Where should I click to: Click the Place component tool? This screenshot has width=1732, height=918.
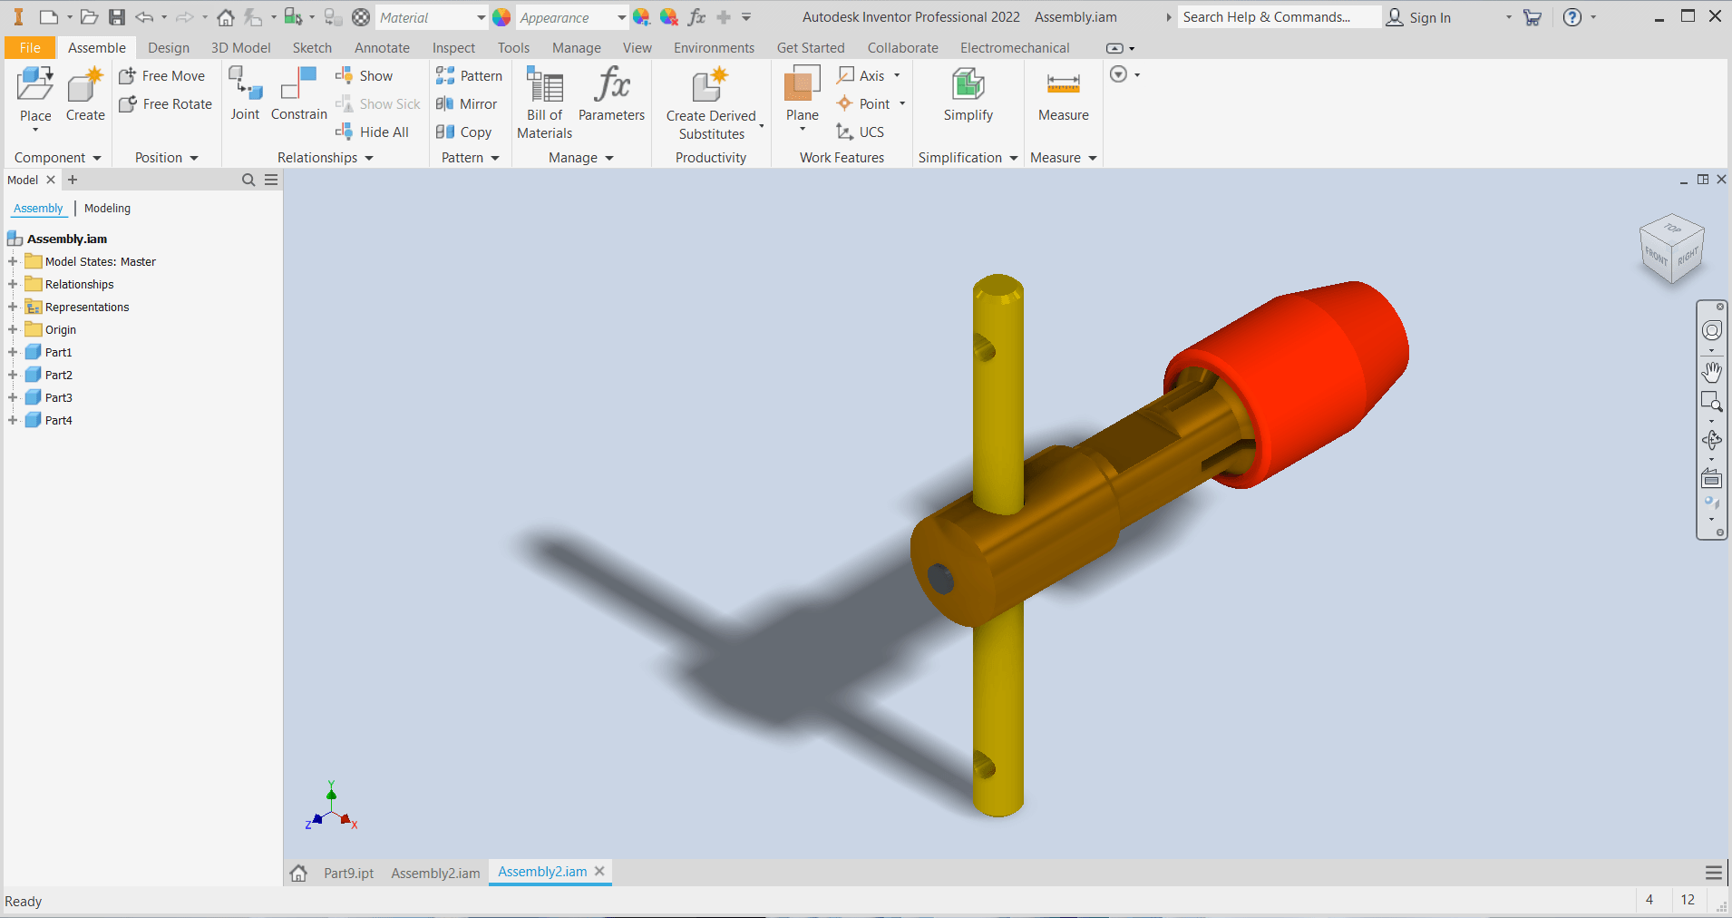click(35, 94)
